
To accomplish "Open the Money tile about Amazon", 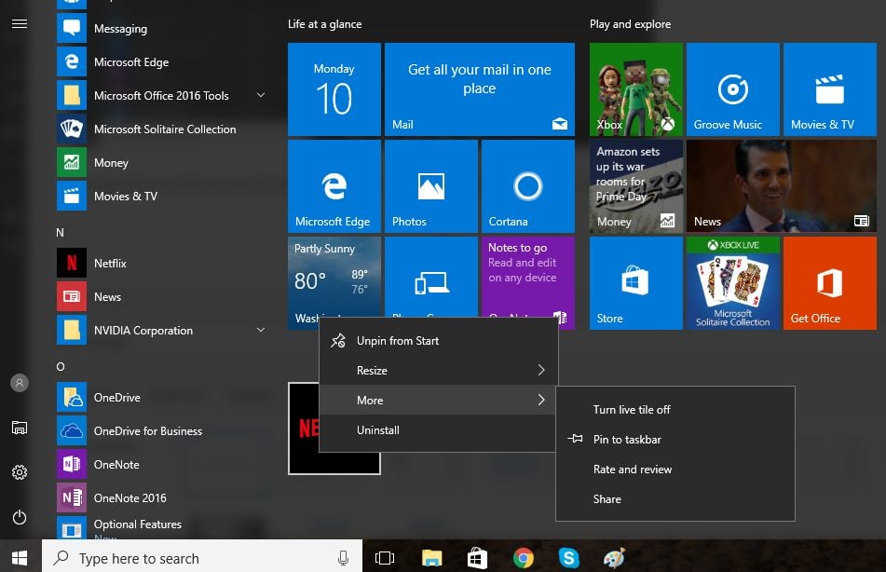I will point(635,186).
